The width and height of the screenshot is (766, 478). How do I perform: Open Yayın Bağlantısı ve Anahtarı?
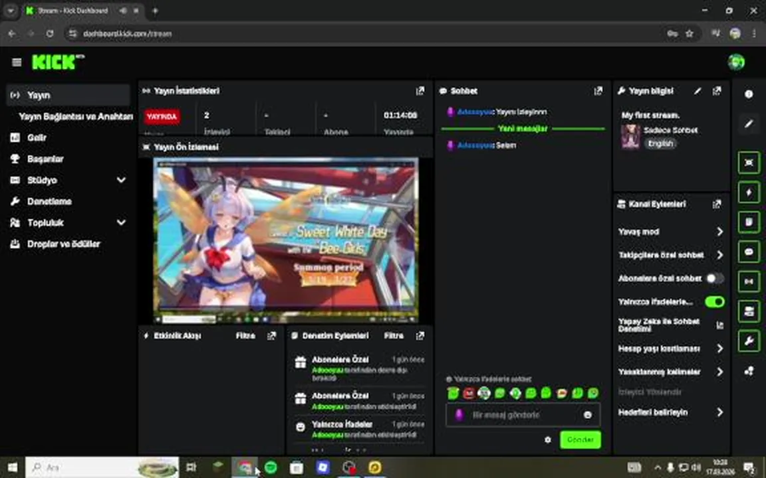coord(76,117)
